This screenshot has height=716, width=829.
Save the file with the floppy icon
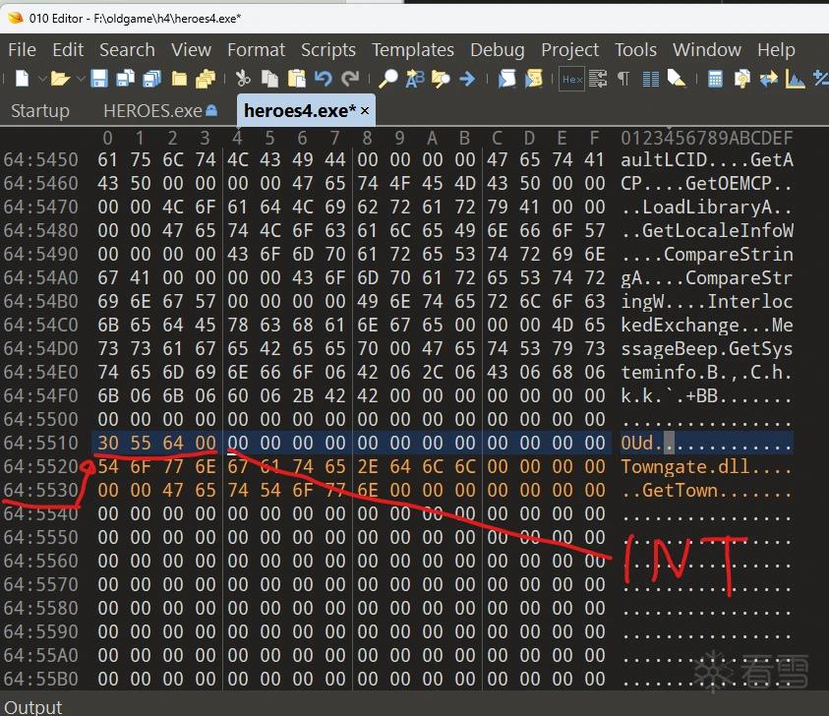[x=99, y=79]
